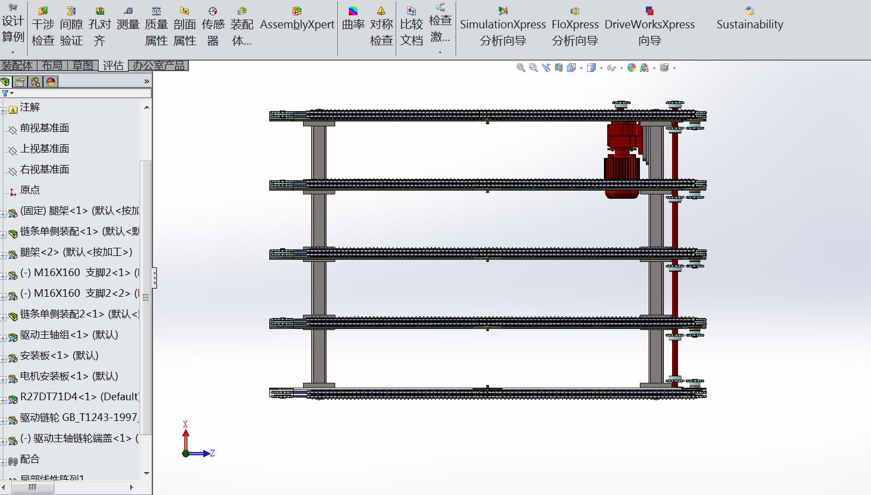871x495 pixels.
Task: Select 右视基准面 right plane
Action: pyautogui.click(x=45, y=169)
